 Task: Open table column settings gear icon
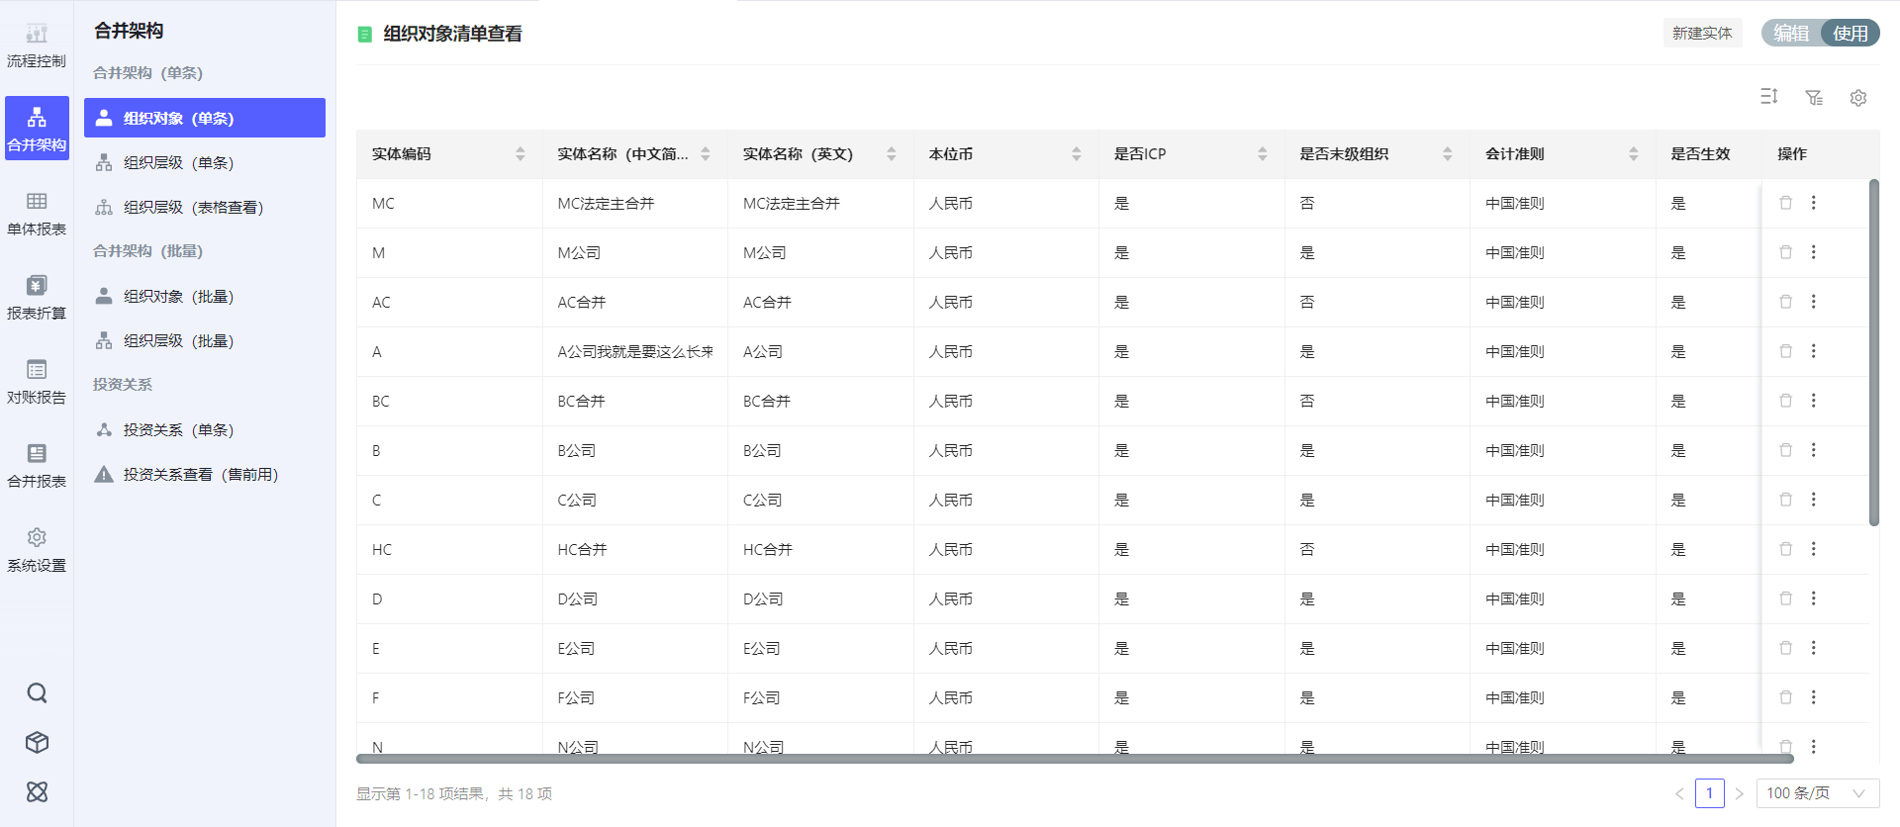pyautogui.click(x=1857, y=97)
